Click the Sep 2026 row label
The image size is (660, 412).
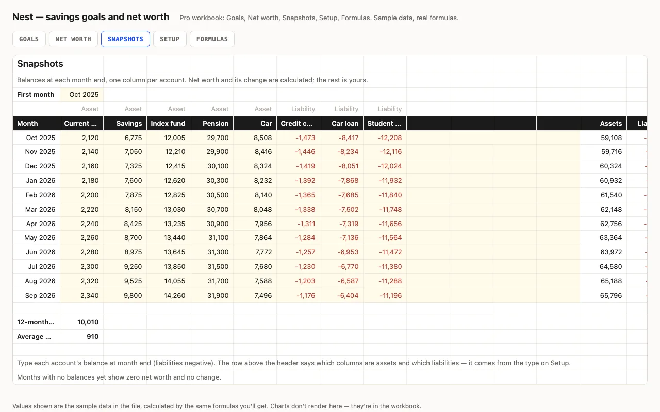coord(37,296)
